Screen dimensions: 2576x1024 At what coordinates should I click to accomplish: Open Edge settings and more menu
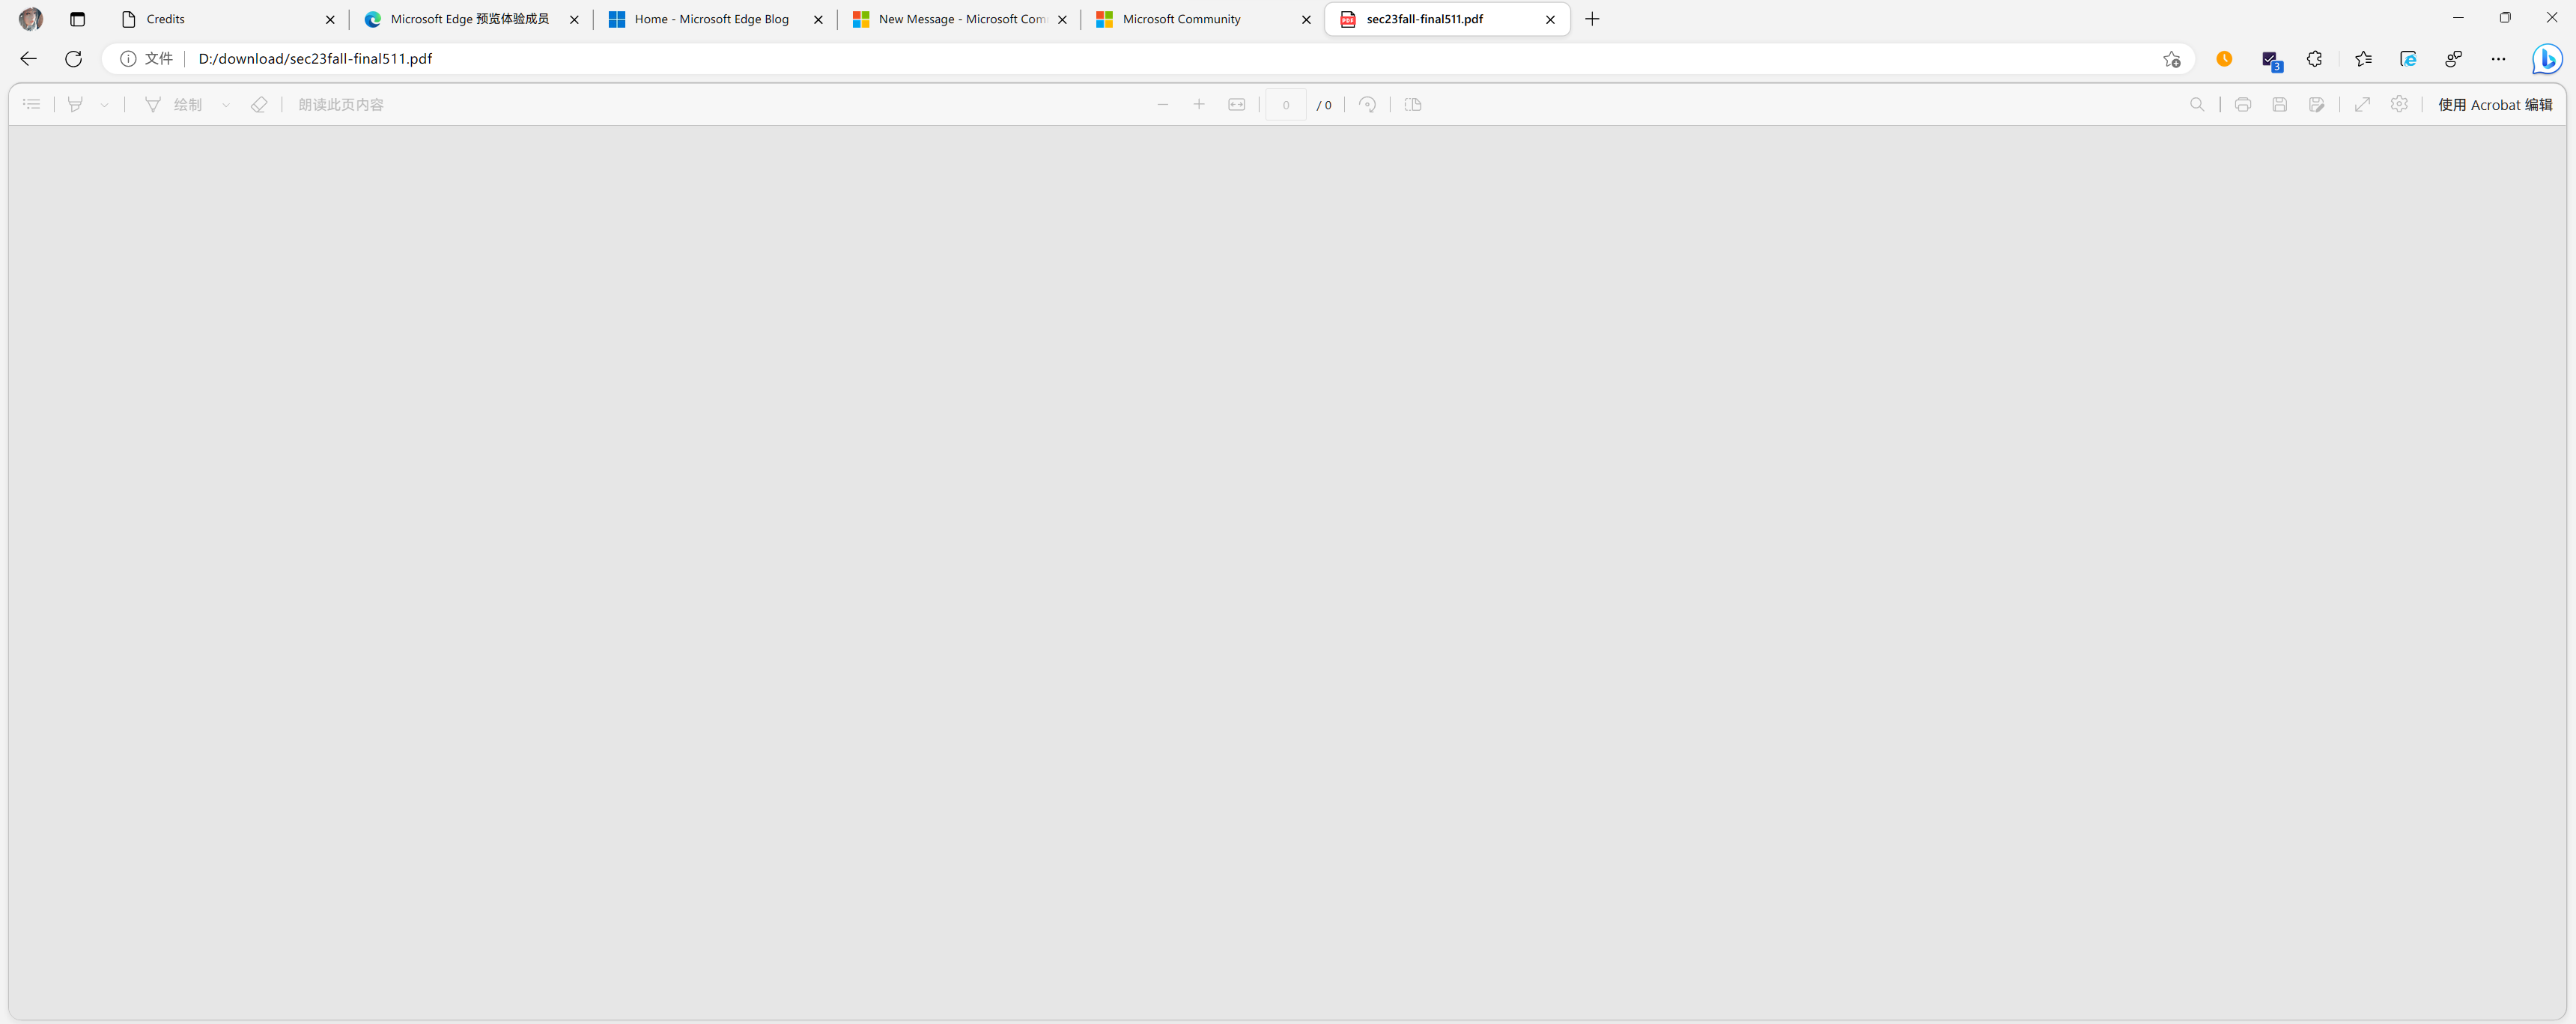point(2498,59)
